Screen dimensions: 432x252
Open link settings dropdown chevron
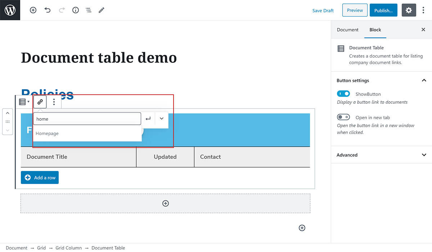162,119
